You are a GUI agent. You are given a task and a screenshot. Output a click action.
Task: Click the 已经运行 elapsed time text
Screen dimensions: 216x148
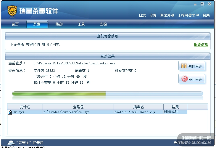click(60, 77)
